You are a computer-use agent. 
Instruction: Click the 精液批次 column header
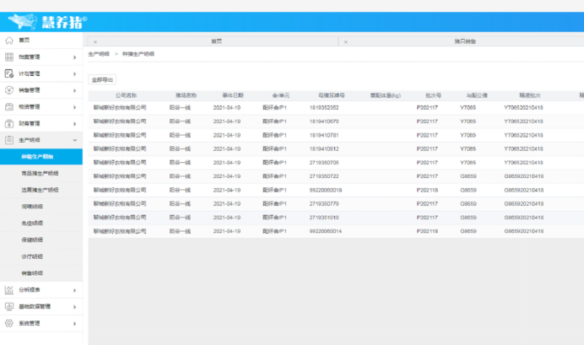(x=530, y=95)
